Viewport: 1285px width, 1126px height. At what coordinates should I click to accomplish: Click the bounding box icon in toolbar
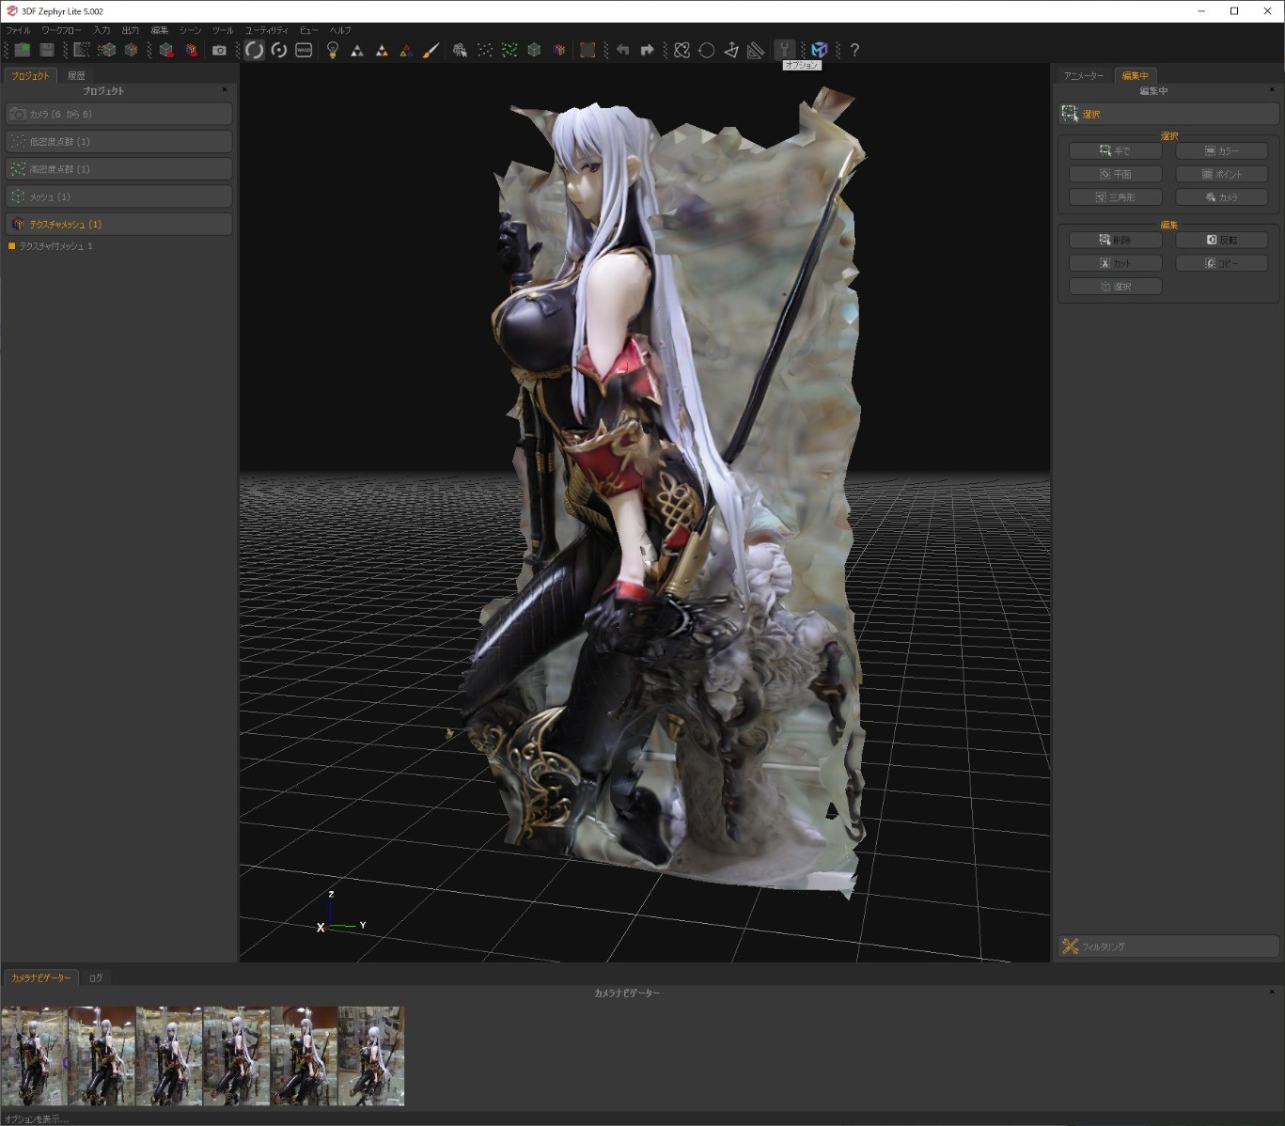588,50
